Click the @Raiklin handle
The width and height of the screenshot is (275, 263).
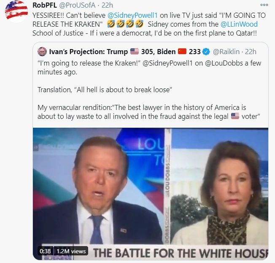click(226, 52)
